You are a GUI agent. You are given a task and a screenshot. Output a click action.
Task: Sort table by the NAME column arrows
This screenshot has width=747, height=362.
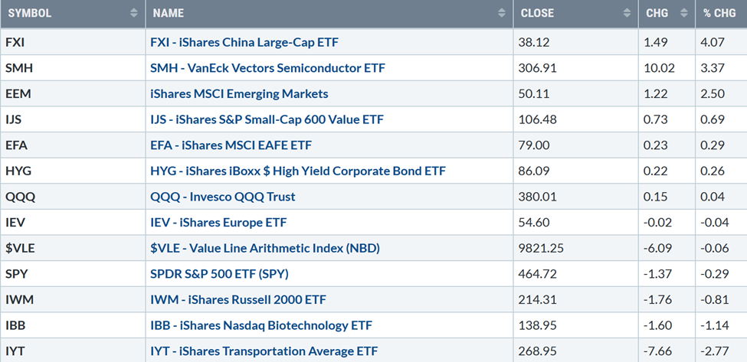501,13
